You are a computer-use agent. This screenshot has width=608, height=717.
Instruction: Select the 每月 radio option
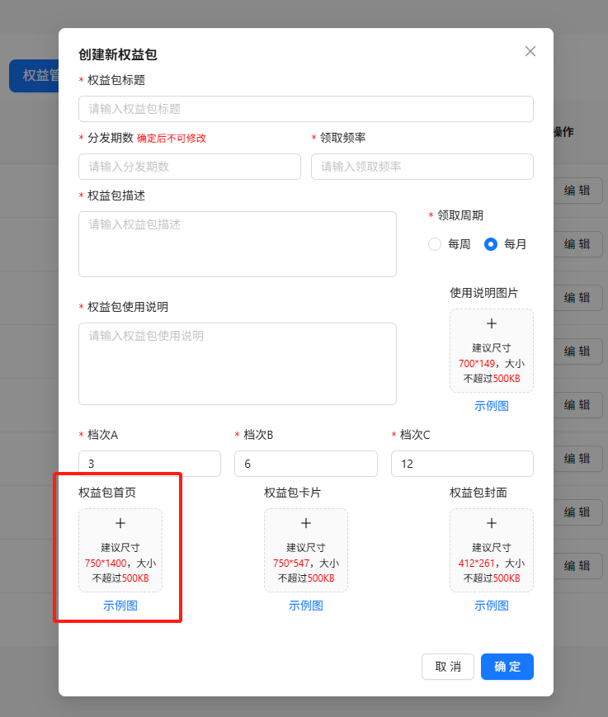(x=491, y=244)
